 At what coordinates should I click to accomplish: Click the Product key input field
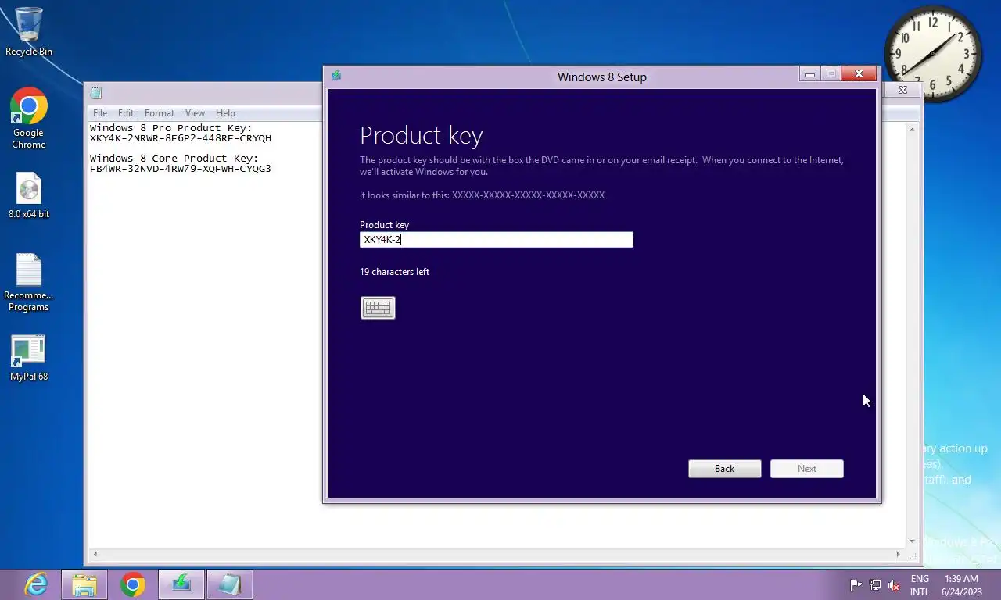(x=496, y=240)
